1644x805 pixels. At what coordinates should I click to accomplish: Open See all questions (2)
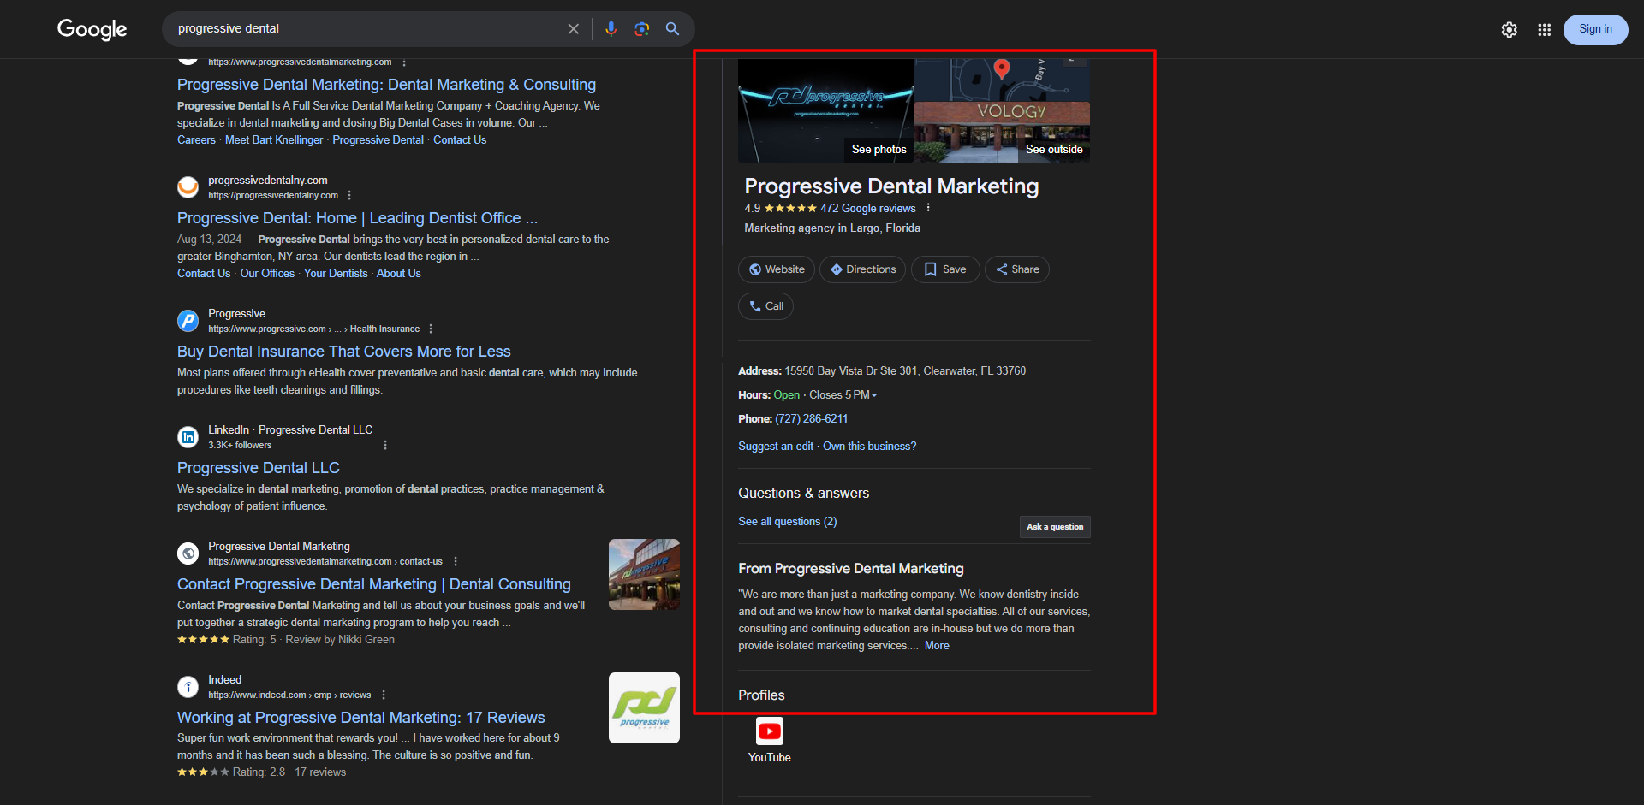coord(787,522)
